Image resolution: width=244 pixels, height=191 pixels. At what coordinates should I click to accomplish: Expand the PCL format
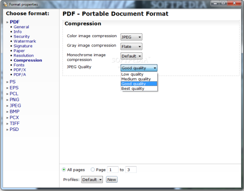(x=14, y=94)
